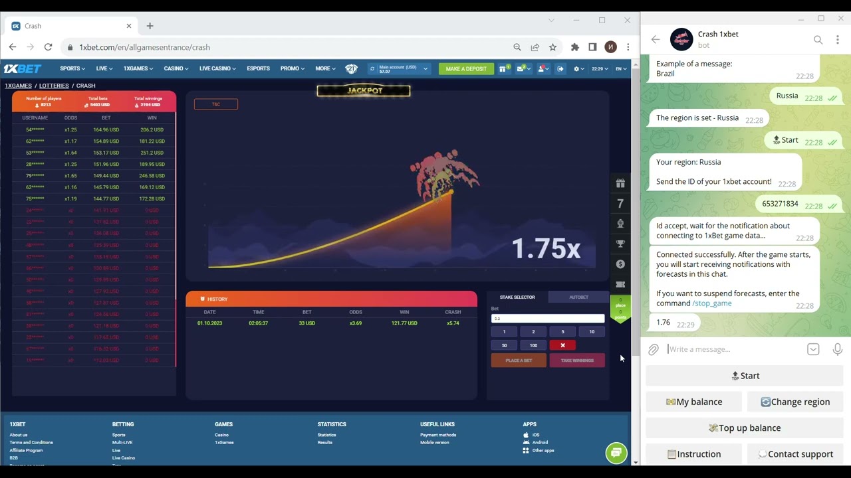851x478 pixels.
Task: Set the stake to 100
Action: [x=533, y=345]
